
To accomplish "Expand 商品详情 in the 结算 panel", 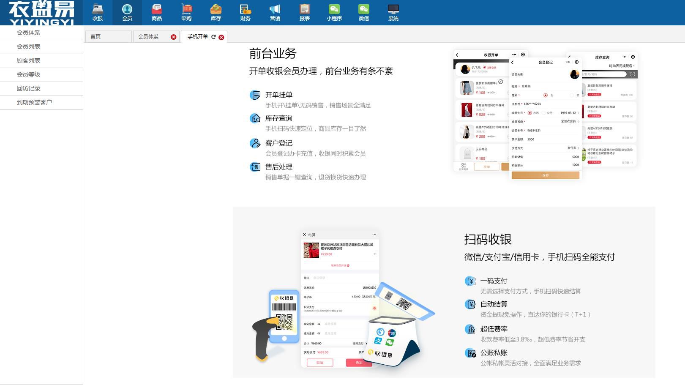I will pos(340,265).
